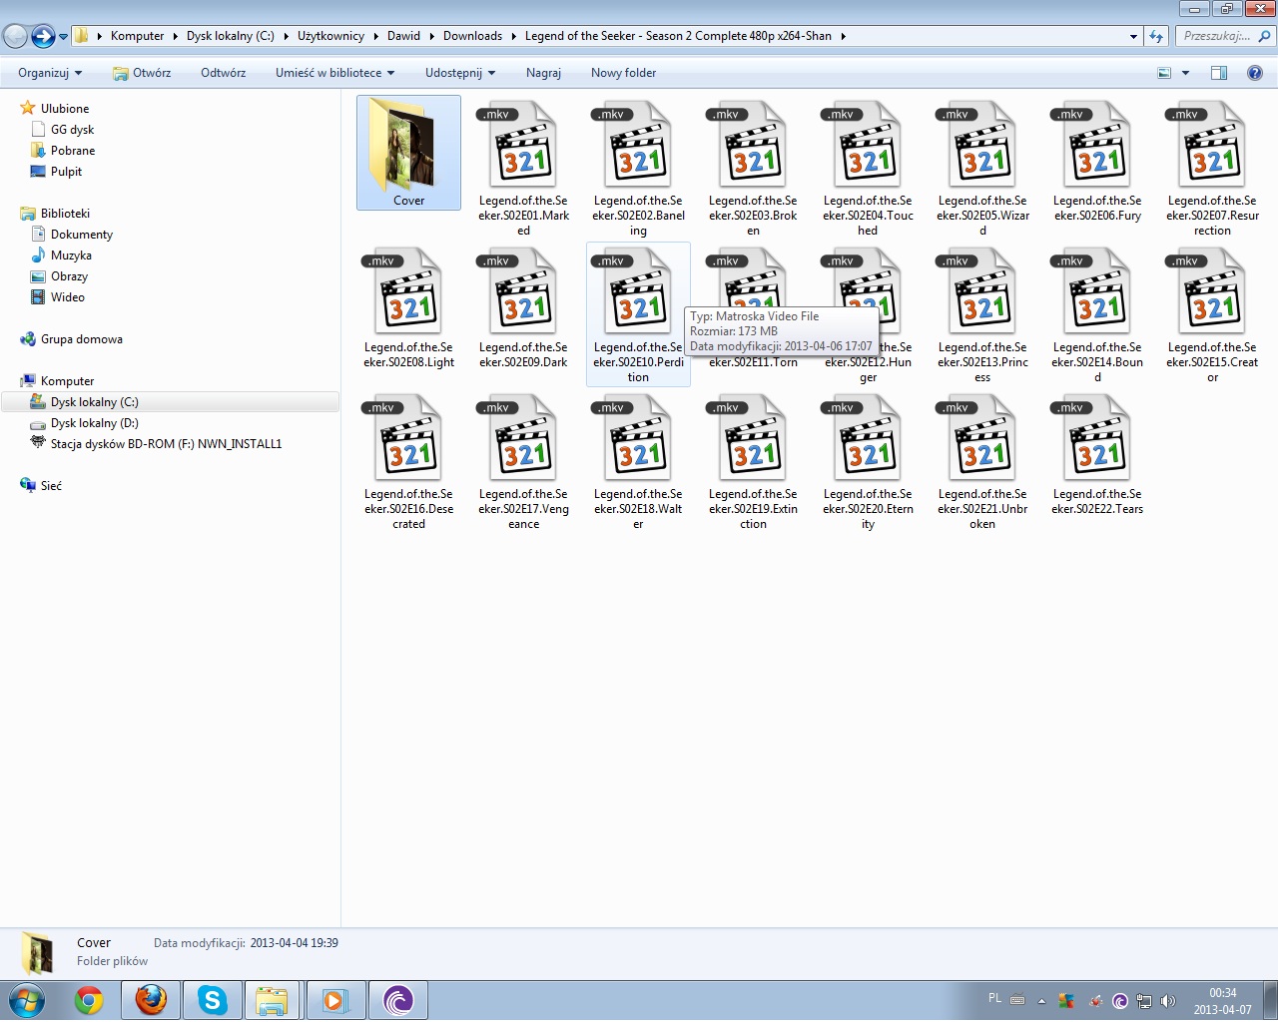Open the Udostępnij dropdown menu

click(460, 73)
